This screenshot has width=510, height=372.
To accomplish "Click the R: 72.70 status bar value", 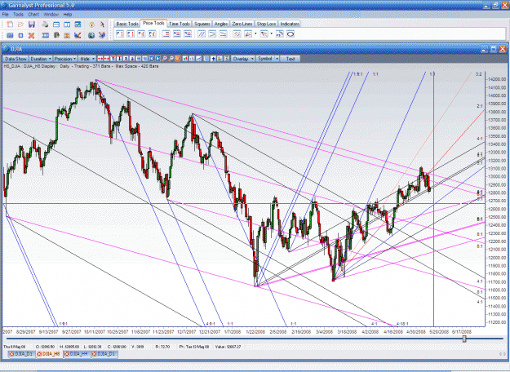I will click(163, 347).
